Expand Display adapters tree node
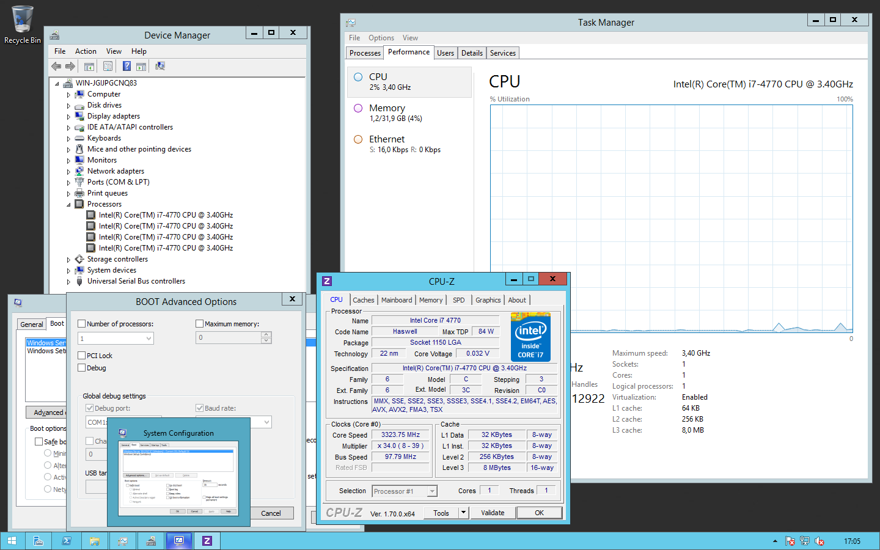 pos(68,117)
